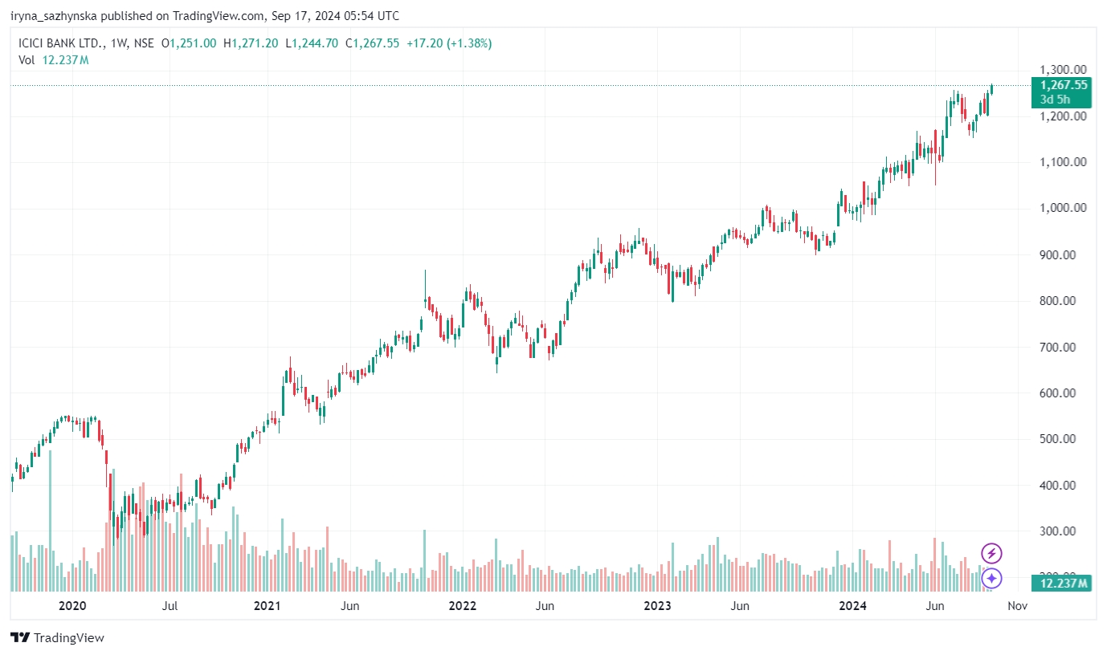Click the 1,000.00 price axis label

1063,208
